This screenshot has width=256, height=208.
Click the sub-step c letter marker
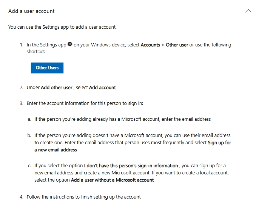[29, 166]
